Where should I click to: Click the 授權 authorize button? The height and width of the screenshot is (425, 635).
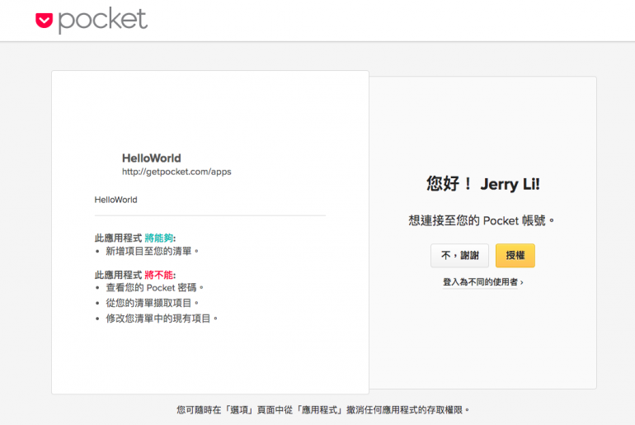[x=515, y=255]
